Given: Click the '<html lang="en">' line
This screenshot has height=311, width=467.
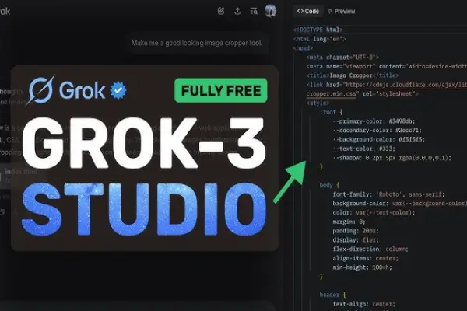Looking at the screenshot, I should tap(319, 39).
